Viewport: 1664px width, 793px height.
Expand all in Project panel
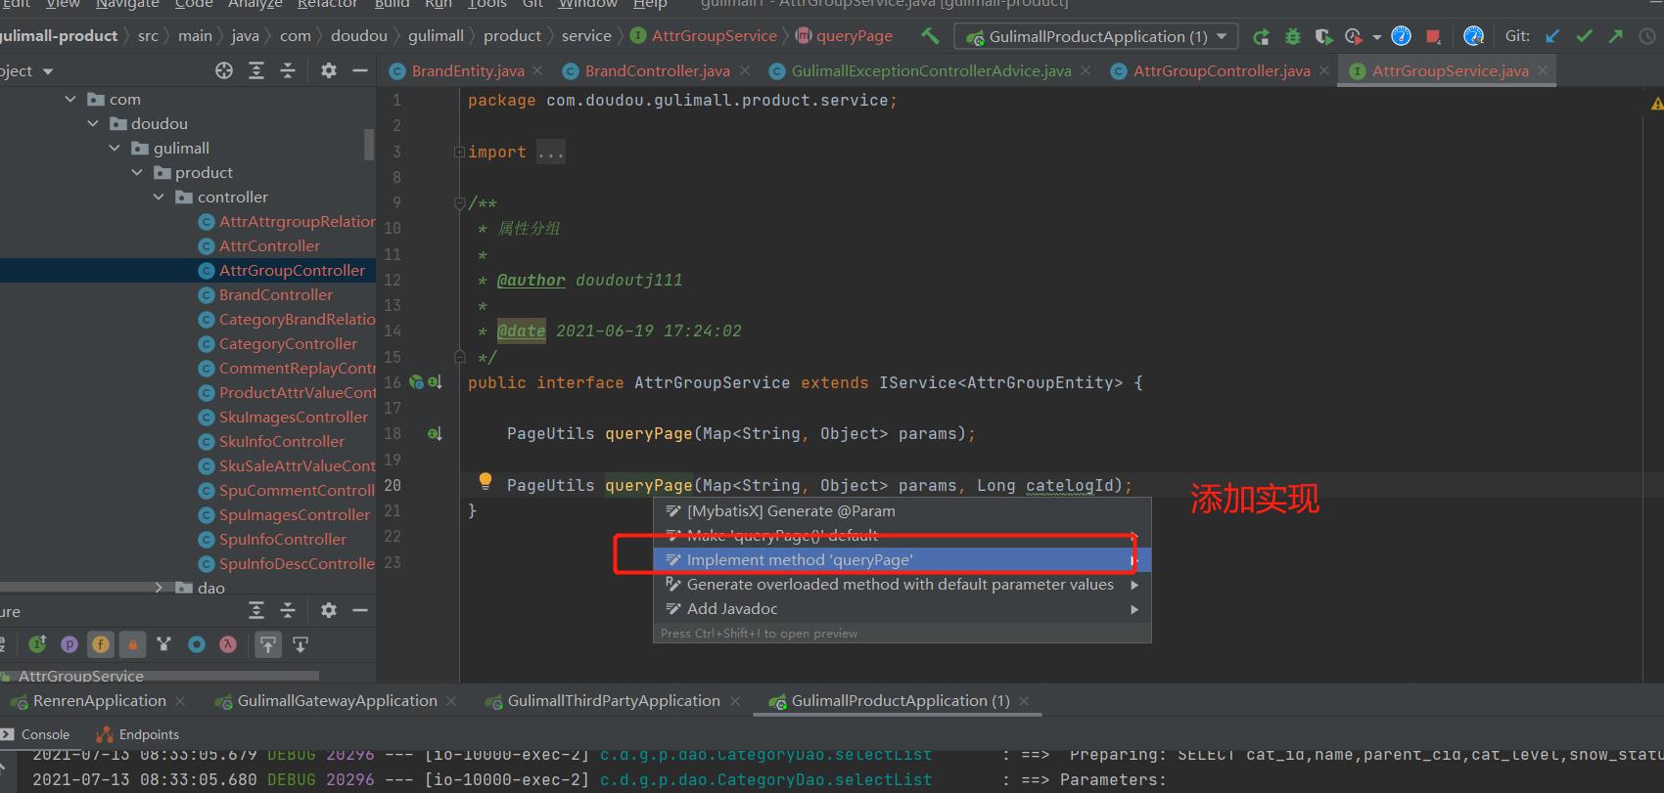pyautogui.click(x=256, y=70)
